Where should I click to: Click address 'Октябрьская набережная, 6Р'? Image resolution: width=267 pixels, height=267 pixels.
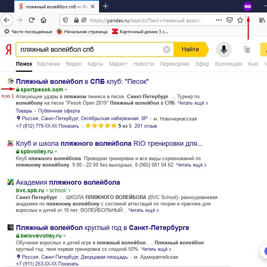pos(114,118)
